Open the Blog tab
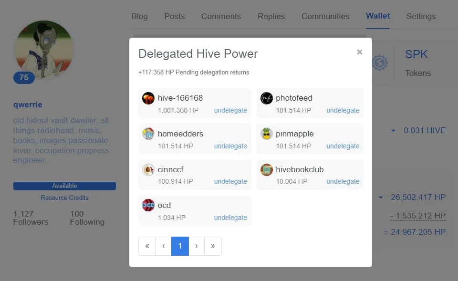The width and height of the screenshot is (458, 281). click(140, 16)
